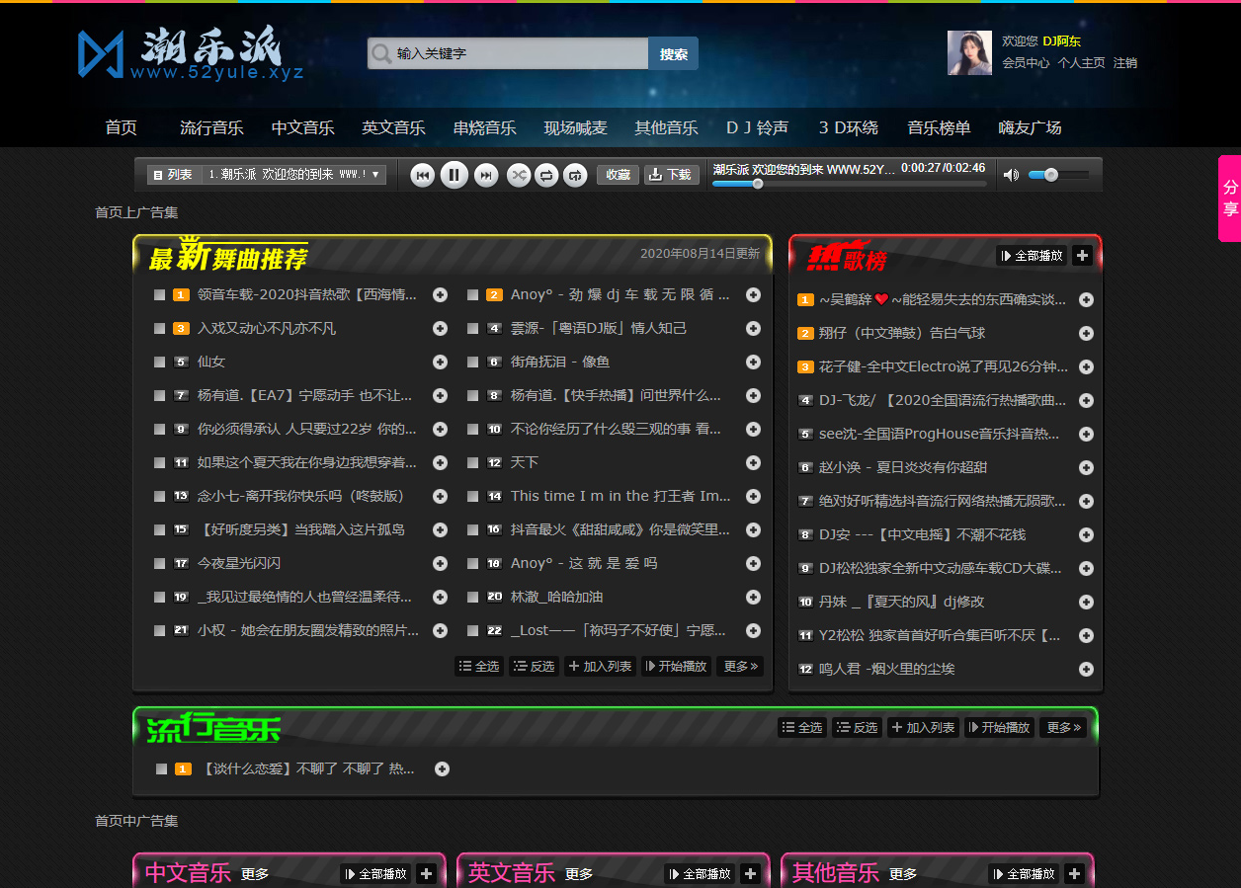Click the search magnifier icon in search box

coord(380,53)
